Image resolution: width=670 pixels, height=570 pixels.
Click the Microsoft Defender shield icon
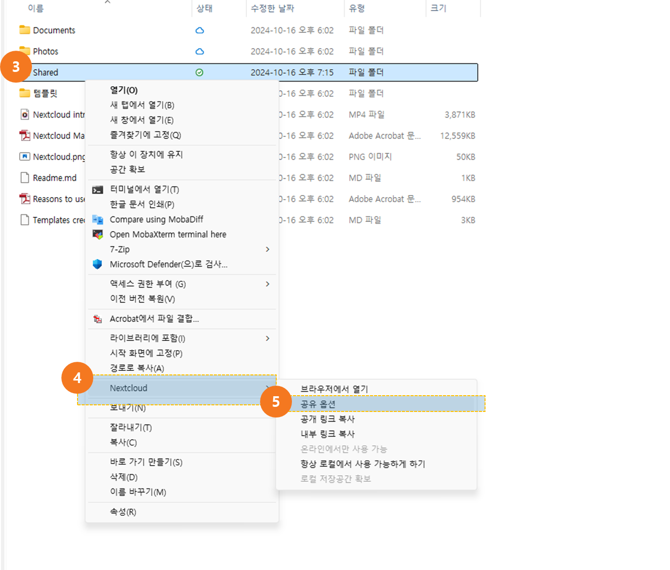coord(97,264)
